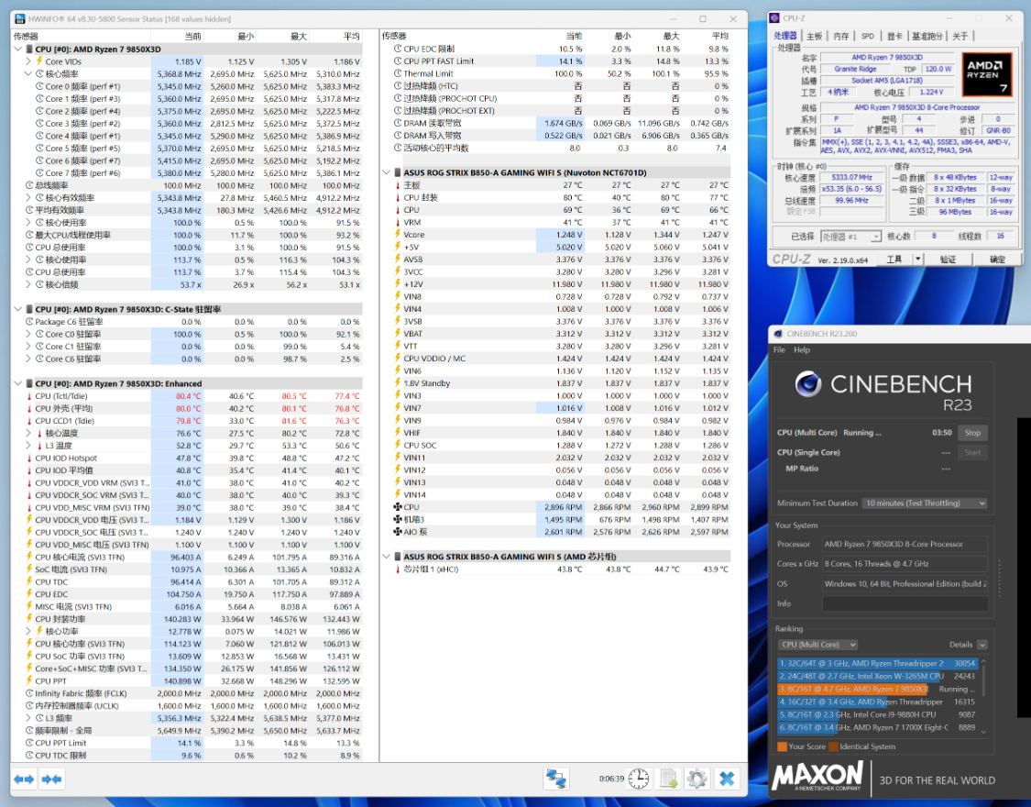
Task: Expand the 核心有效频率 row
Action: point(28,198)
